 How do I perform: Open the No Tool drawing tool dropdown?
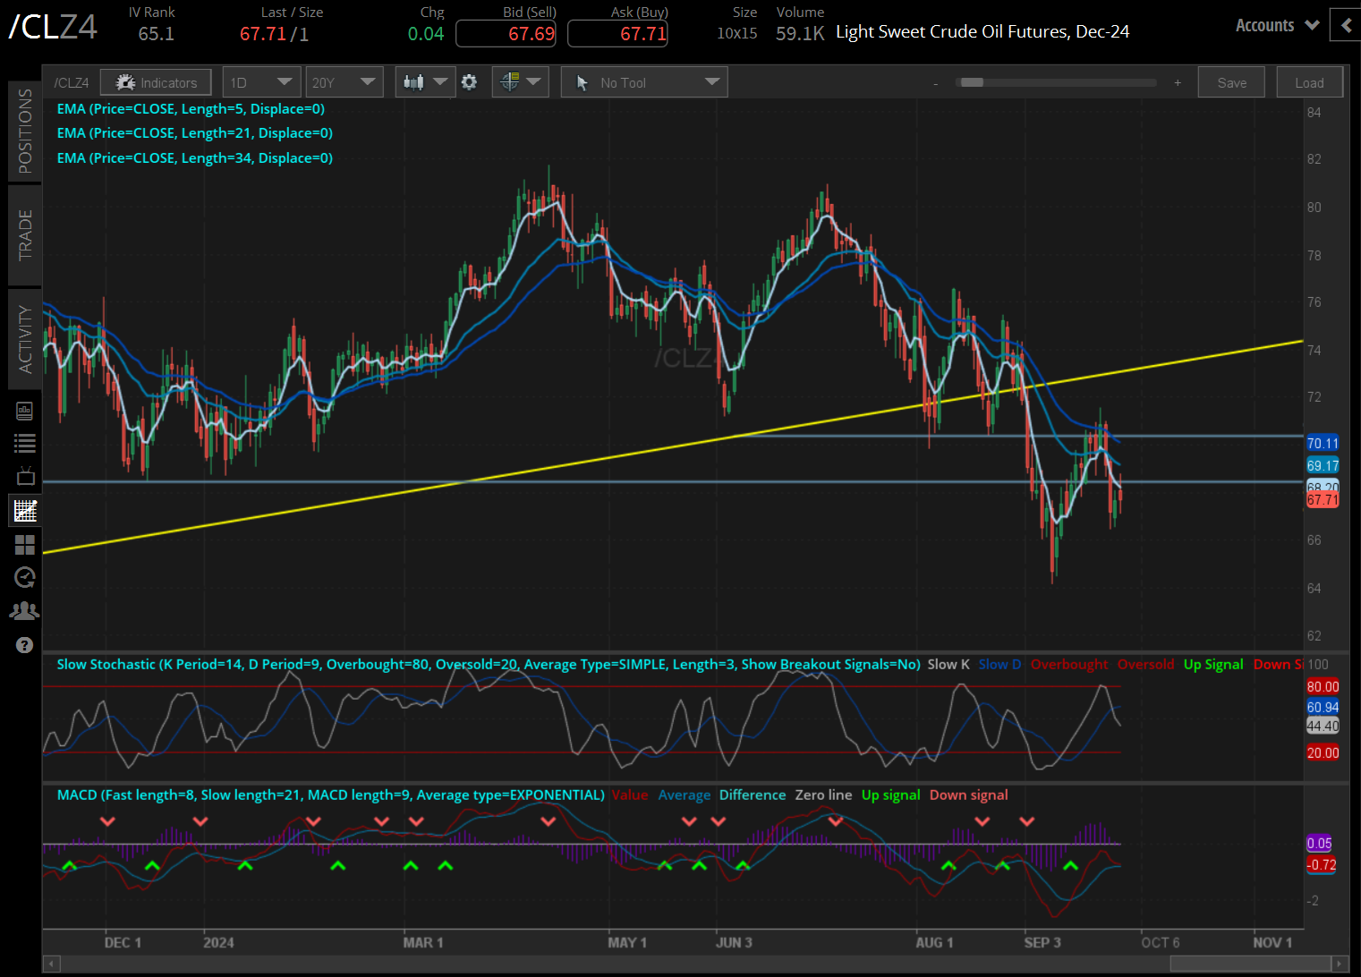[x=644, y=82]
